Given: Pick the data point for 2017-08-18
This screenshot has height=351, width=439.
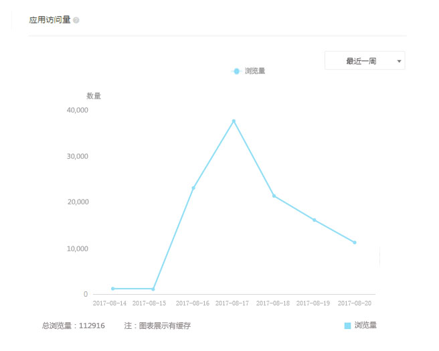Looking at the screenshot, I should [x=274, y=196].
